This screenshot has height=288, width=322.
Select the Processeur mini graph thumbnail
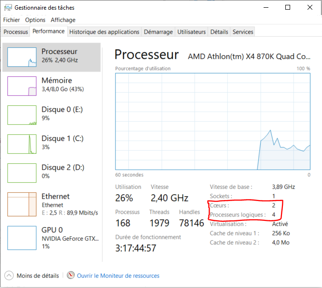click(x=22, y=57)
